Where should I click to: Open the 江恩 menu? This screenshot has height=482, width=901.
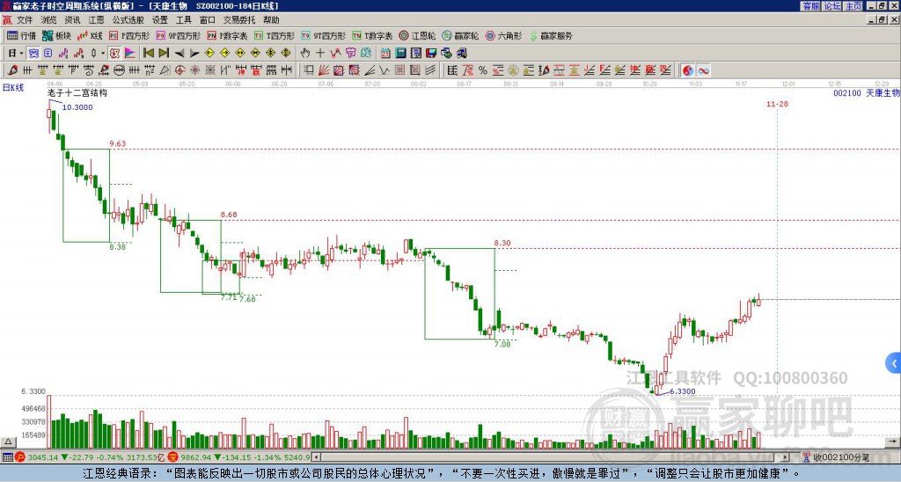pyautogui.click(x=96, y=20)
